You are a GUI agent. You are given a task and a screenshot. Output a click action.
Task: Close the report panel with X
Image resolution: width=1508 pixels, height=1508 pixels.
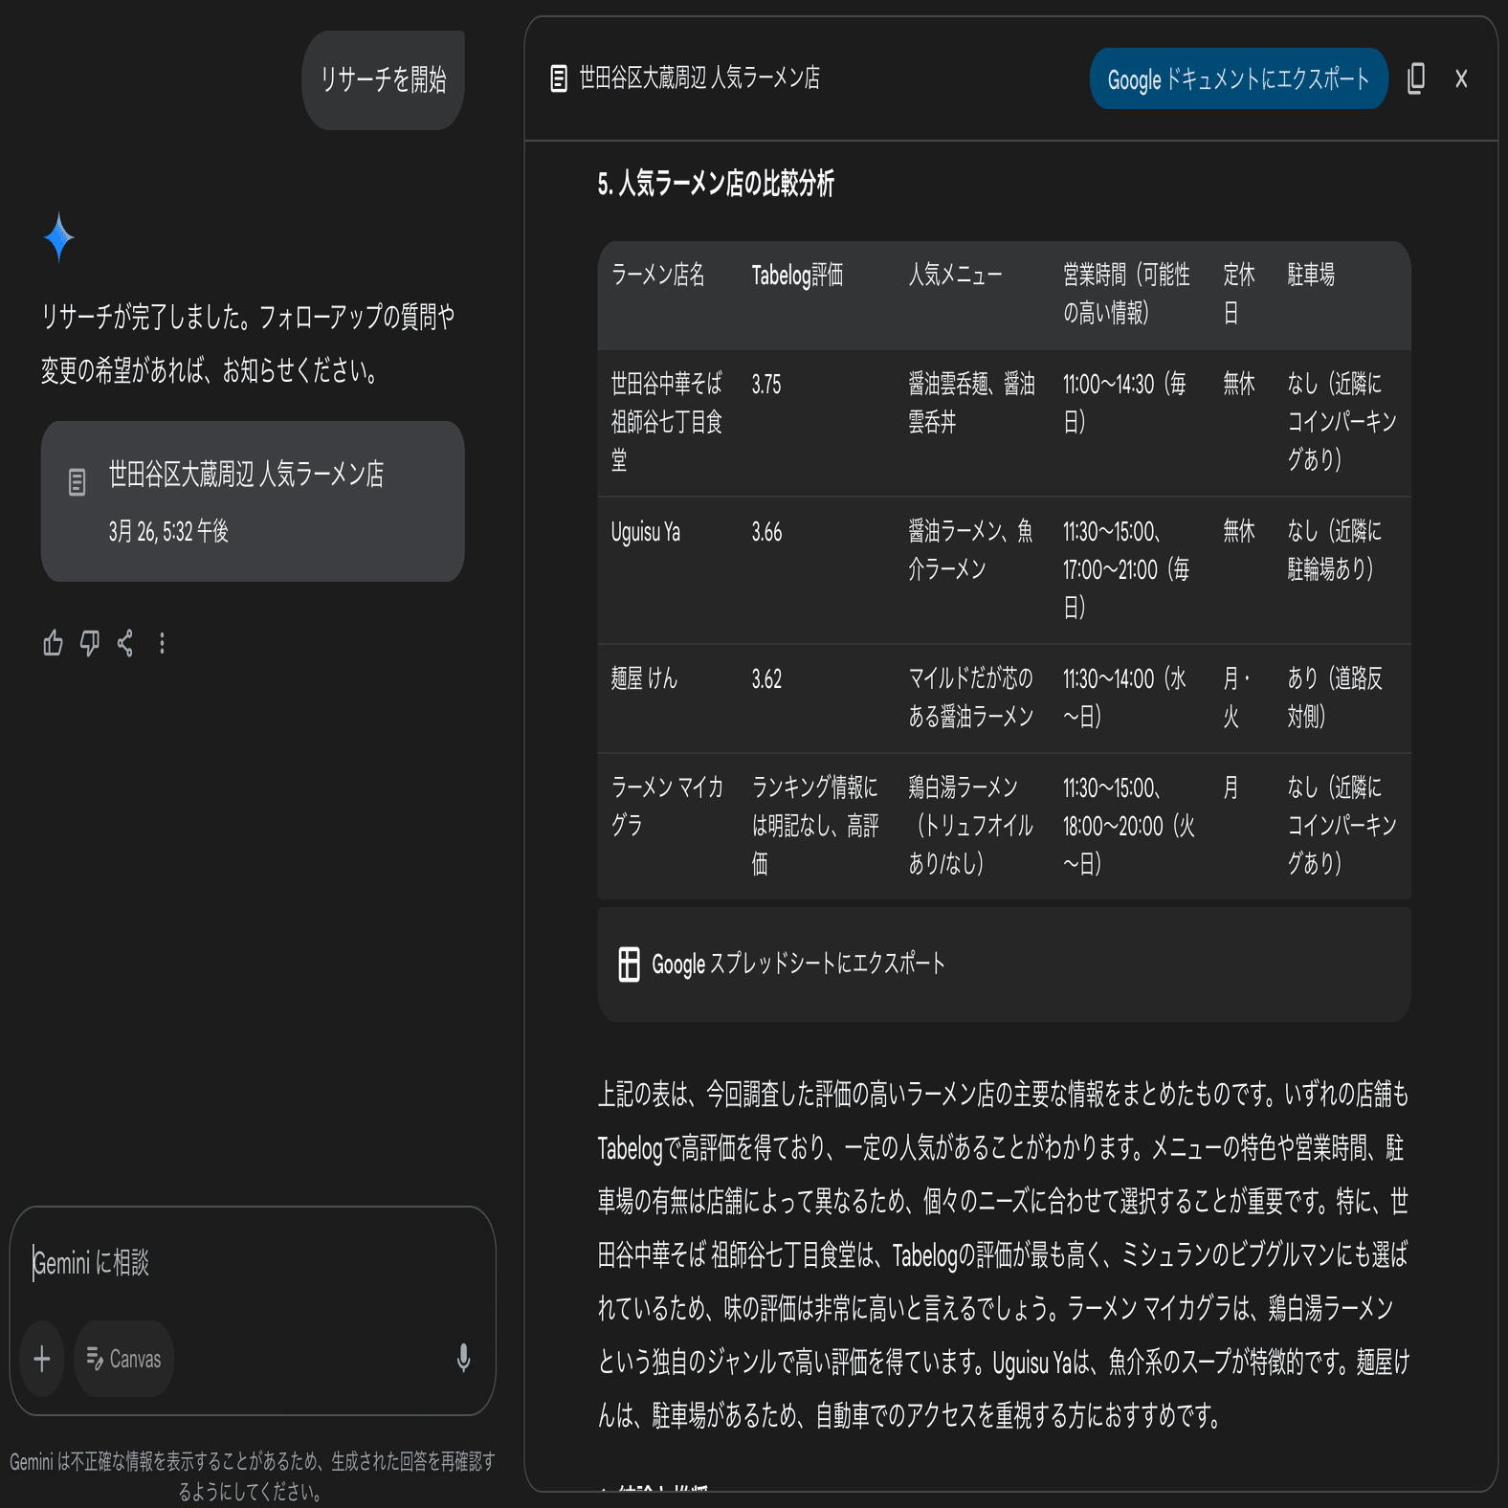tap(1461, 78)
